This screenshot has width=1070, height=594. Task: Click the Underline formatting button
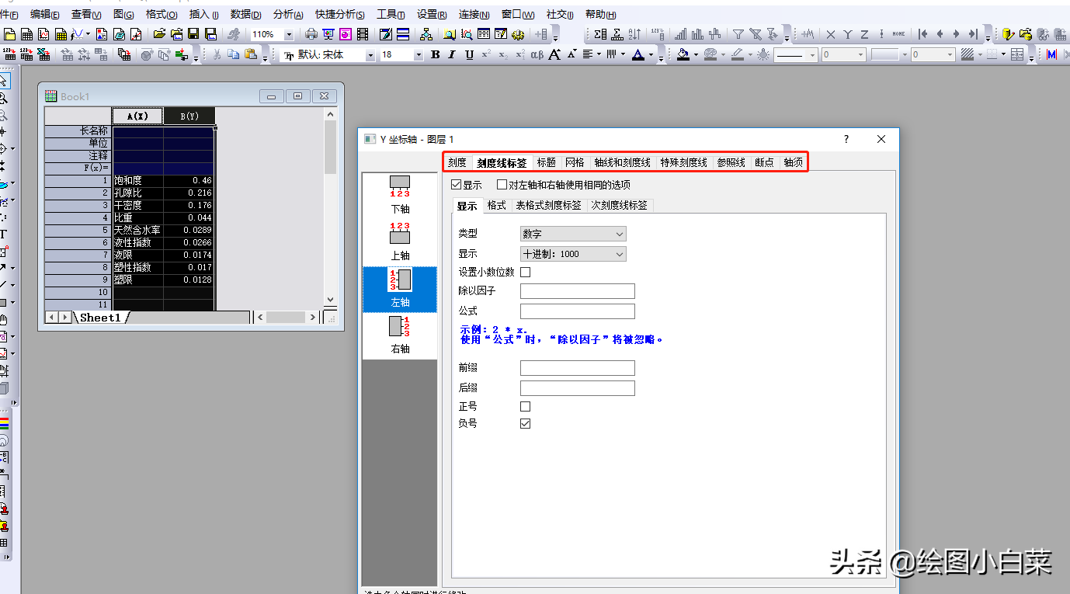(x=469, y=54)
